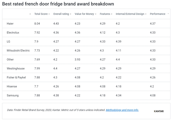Click the Mitsubishi Electric brand cell

(18, 50)
